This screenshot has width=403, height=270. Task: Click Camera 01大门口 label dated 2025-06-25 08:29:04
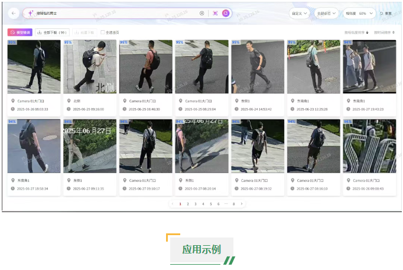tap(199, 101)
